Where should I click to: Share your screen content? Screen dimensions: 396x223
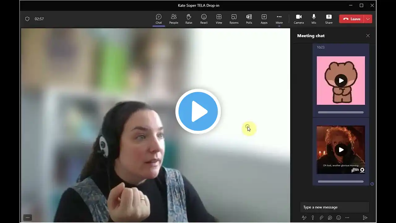(x=329, y=19)
